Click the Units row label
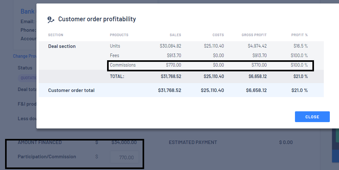Viewport: 339px width, 170px height. (115, 46)
